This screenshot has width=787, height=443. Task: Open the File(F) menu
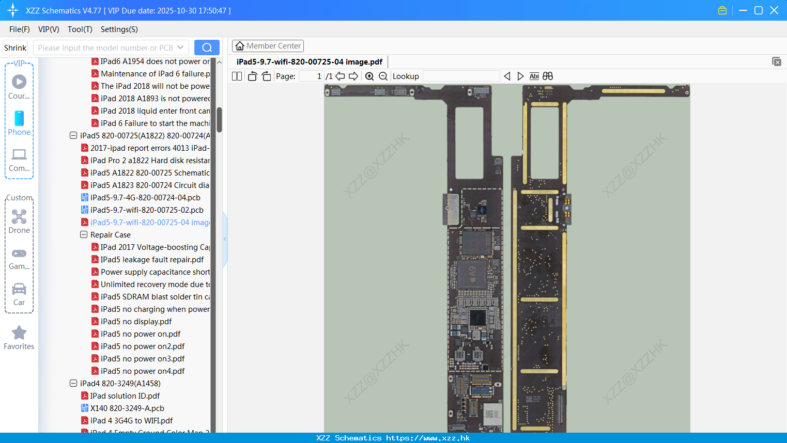click(20, 29)
